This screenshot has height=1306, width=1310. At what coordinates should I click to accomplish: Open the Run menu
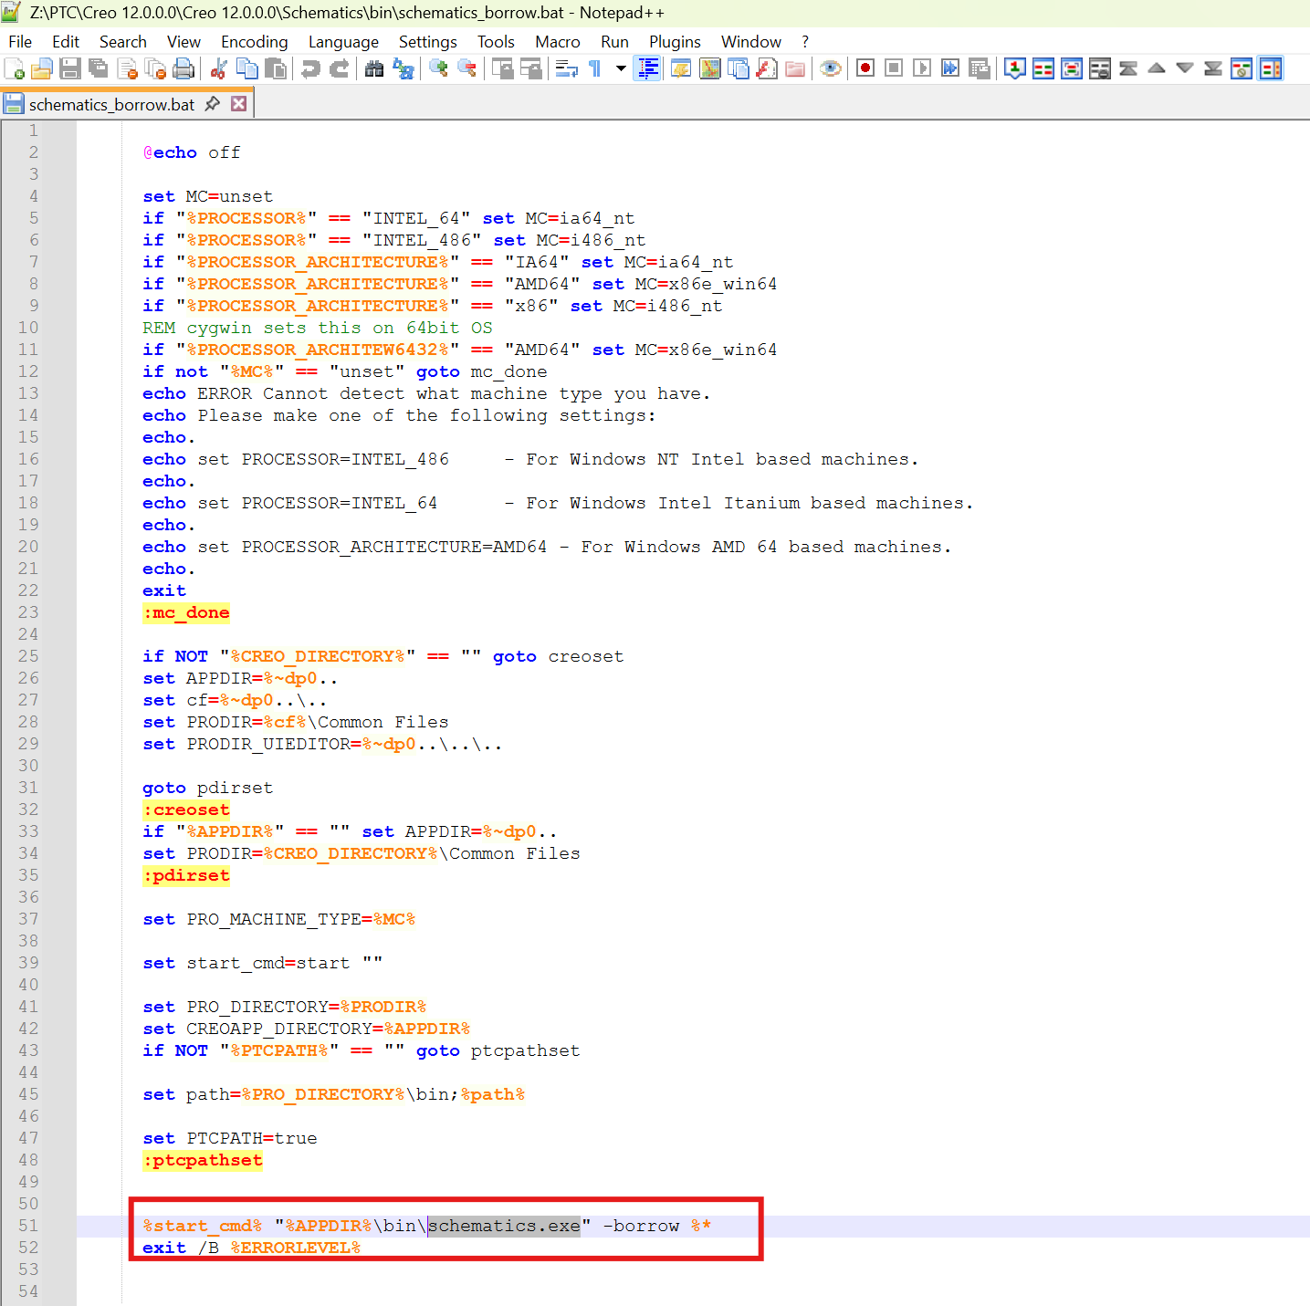click(614, 42)
